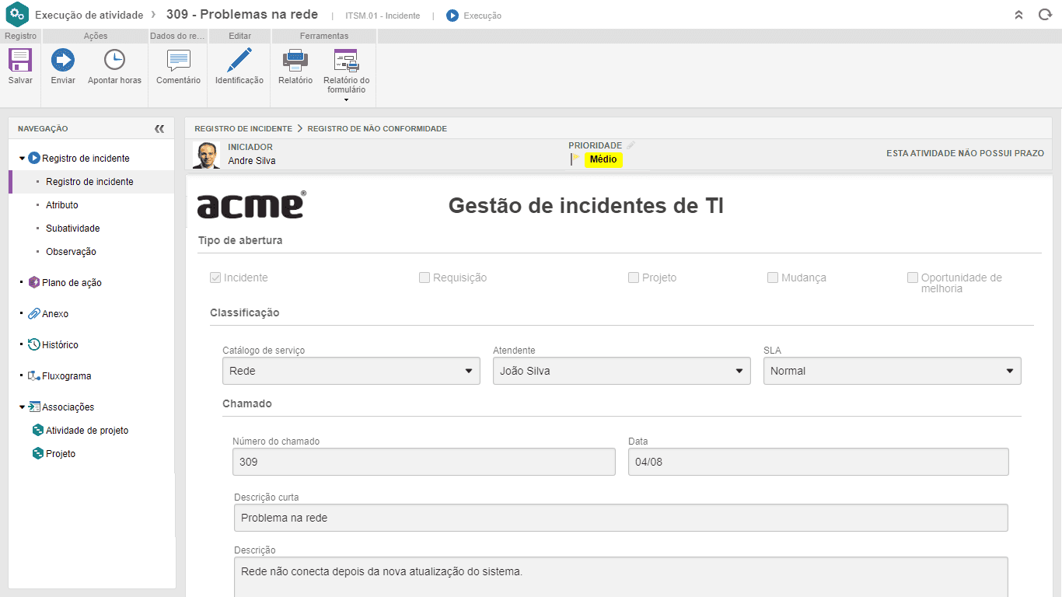Viewport: 1062px width, 597px height.
Task: Click the Médio priority badge
Action: click(603, 159)
